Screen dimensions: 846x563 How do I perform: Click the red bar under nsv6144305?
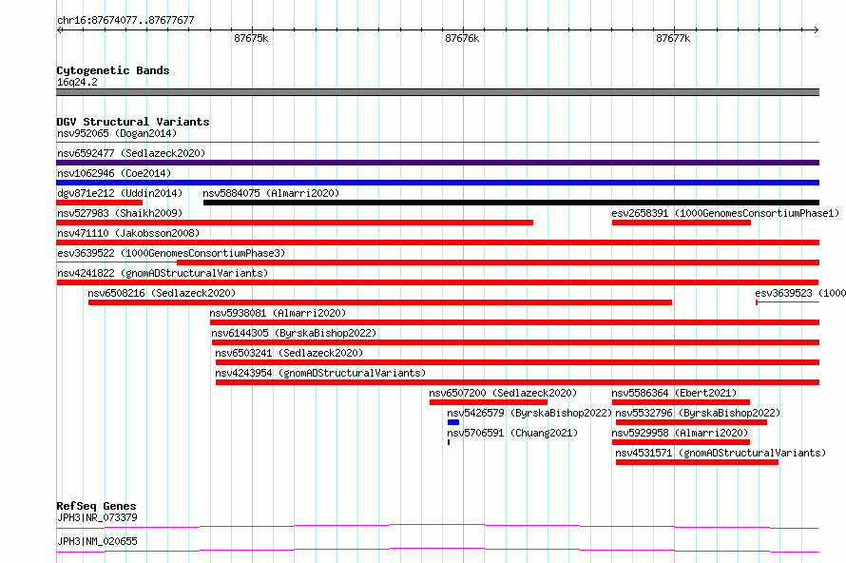[x=516, y=342]
